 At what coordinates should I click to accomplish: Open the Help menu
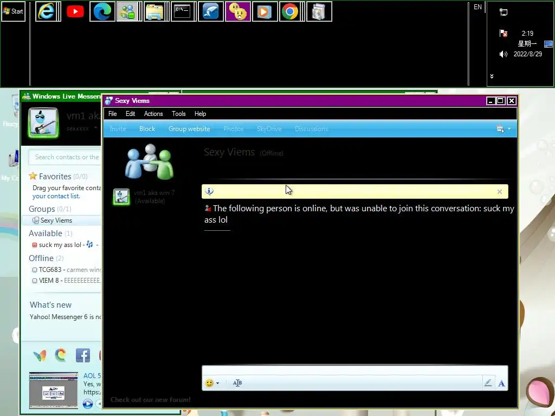point(201,114)
